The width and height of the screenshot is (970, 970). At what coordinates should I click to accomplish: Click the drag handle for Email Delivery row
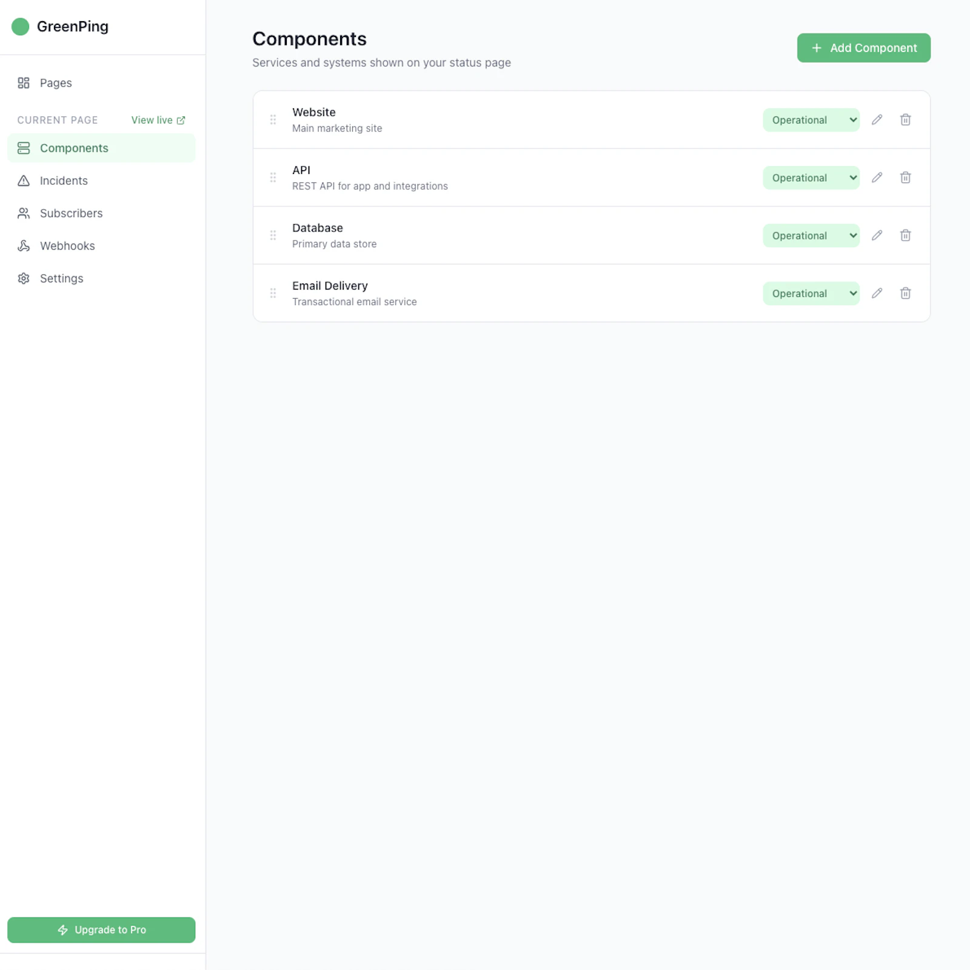coord(273,293)
